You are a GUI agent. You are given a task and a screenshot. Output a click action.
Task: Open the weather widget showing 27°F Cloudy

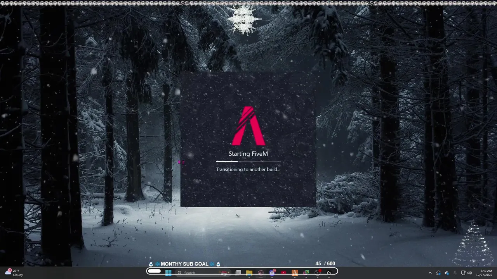[14, 273]
